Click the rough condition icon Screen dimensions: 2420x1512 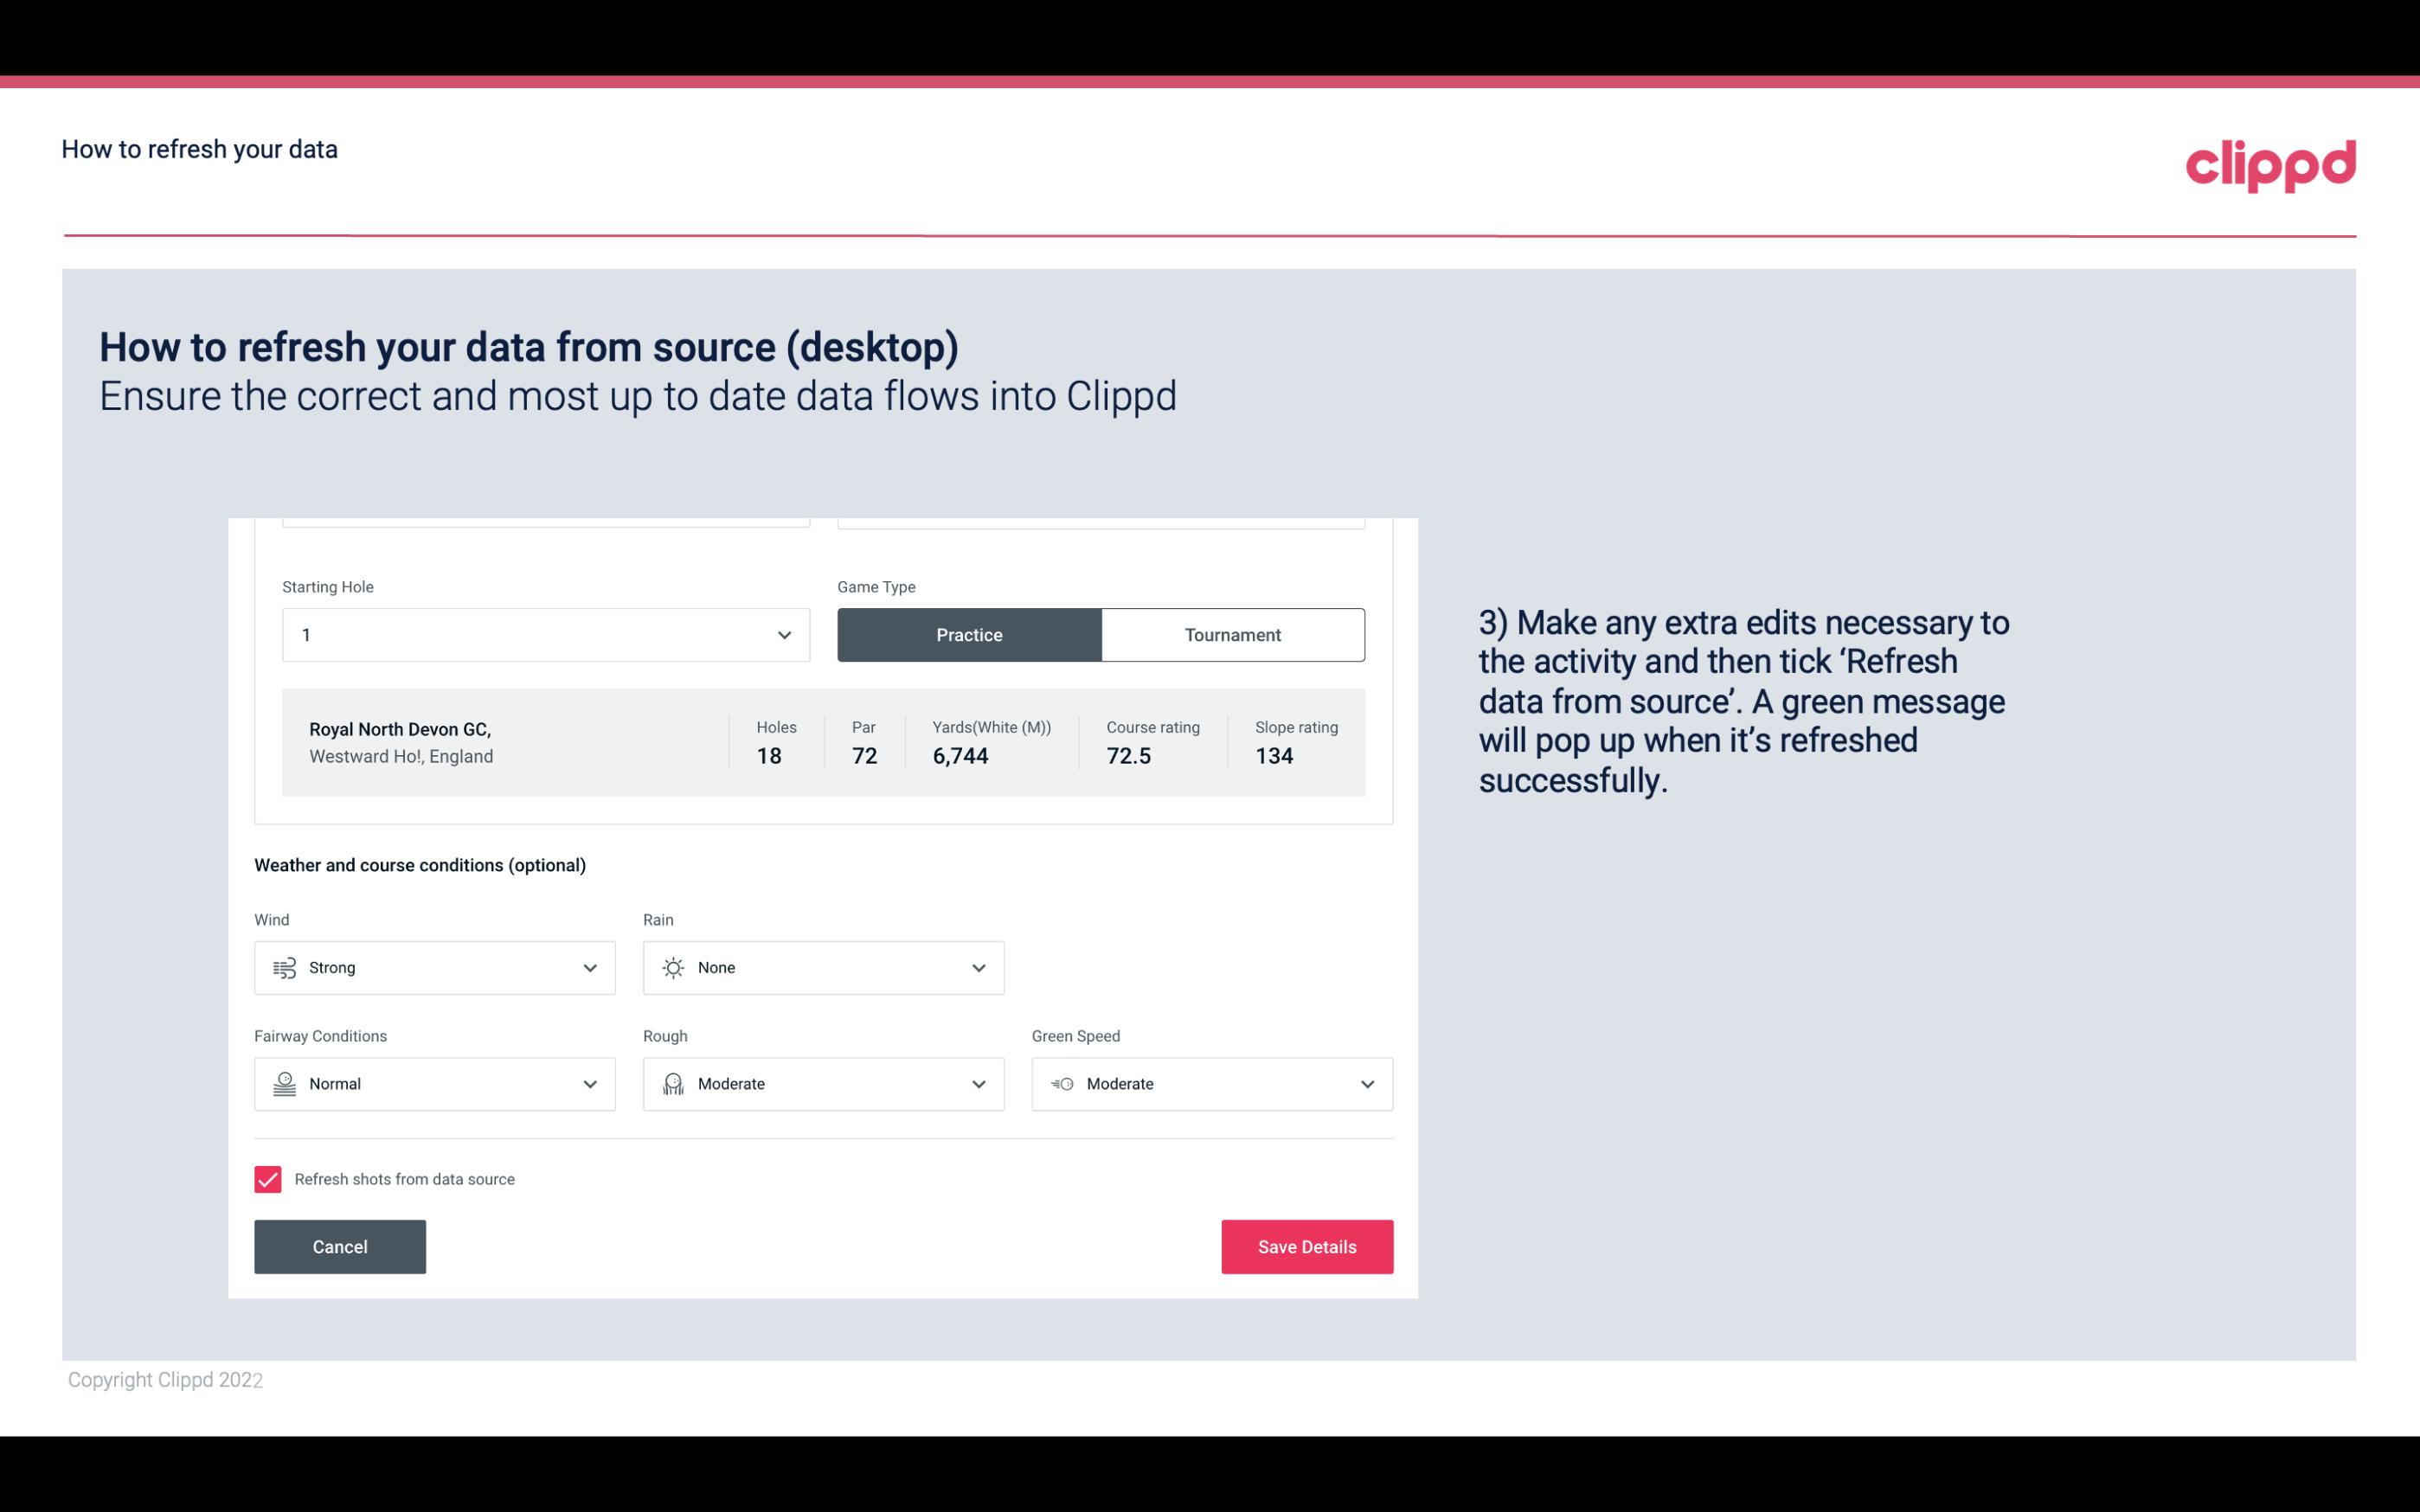[x=674, y=1084]
